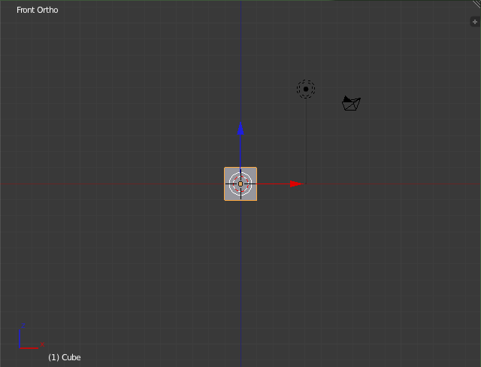This screenshot has height=367, width=481.
Task: Select the camera object
Action: click(351, 104)
